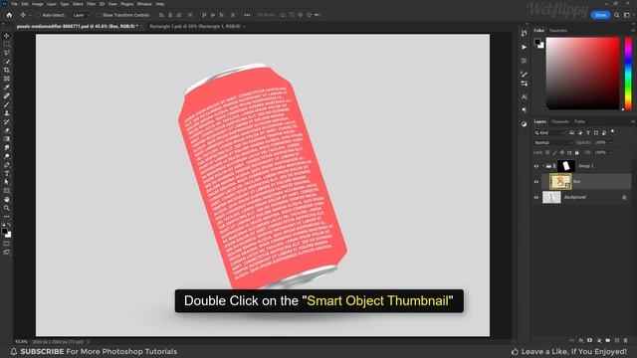Select the Eraser tool
The image size is (637, 358).
(7, 130)
